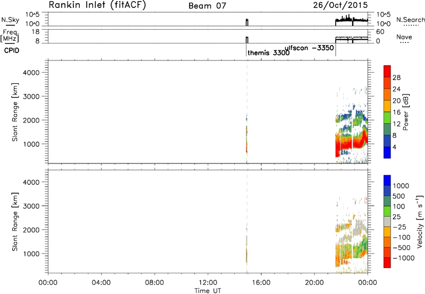Screen dimensions: 425x294
Task: Pick the green 25–100 velocity swatch
Action: pyautogui.click(x=387, y=211)
